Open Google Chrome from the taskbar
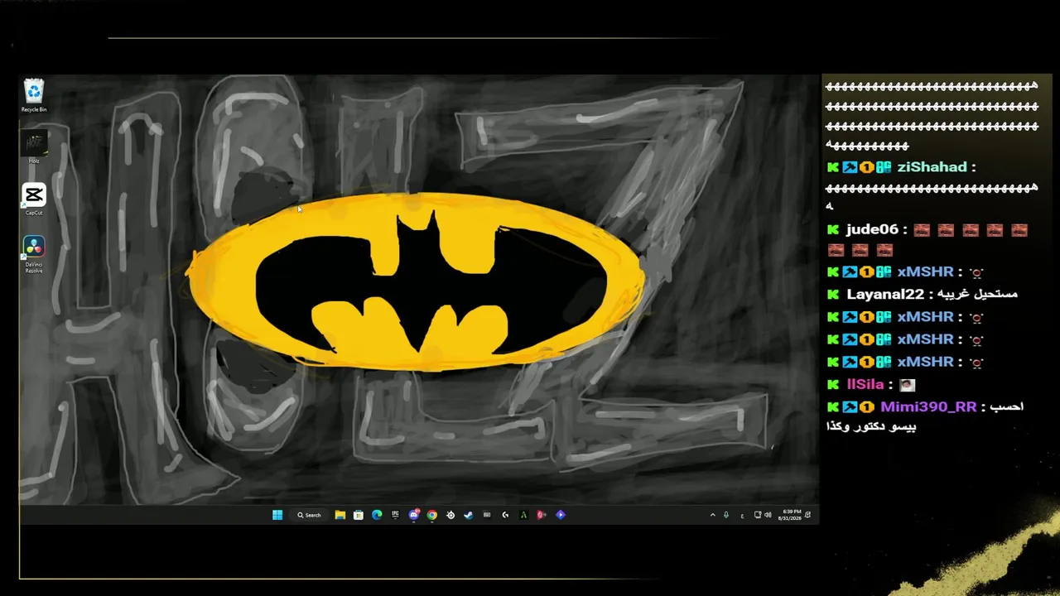 tap(432, 515)
